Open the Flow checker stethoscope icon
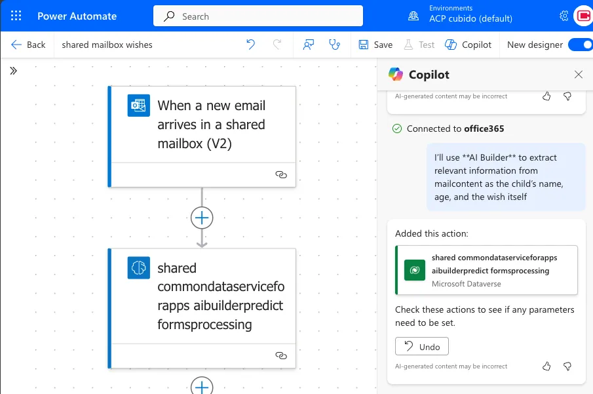This screenshot has width=593, height=394. click(x=335, y=45)
